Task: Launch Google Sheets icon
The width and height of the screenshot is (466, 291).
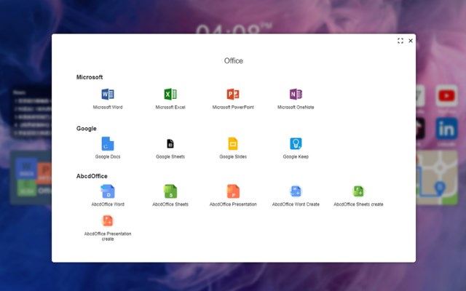Action: [170, 144]
